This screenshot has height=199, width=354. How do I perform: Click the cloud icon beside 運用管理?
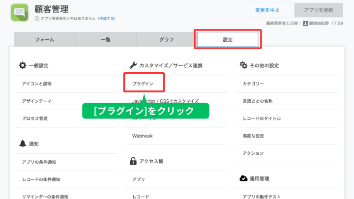tap(243, 178)
